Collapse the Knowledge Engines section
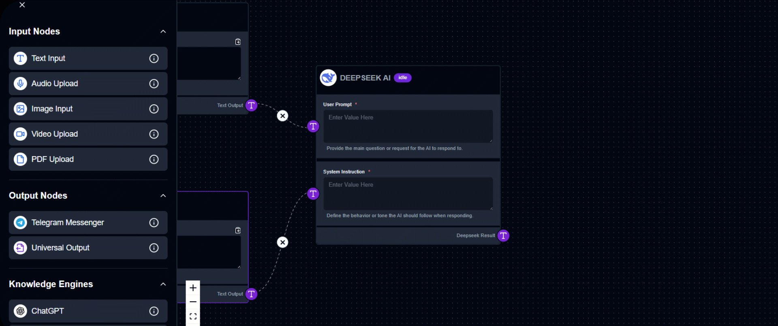Viewport: 778px width, 326px height. 163,284
